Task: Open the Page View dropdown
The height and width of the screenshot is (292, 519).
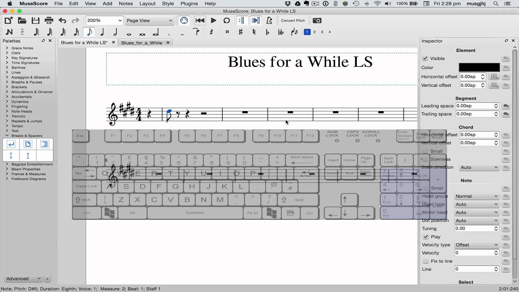Action: pyautogui.click(x=149, y=20)
